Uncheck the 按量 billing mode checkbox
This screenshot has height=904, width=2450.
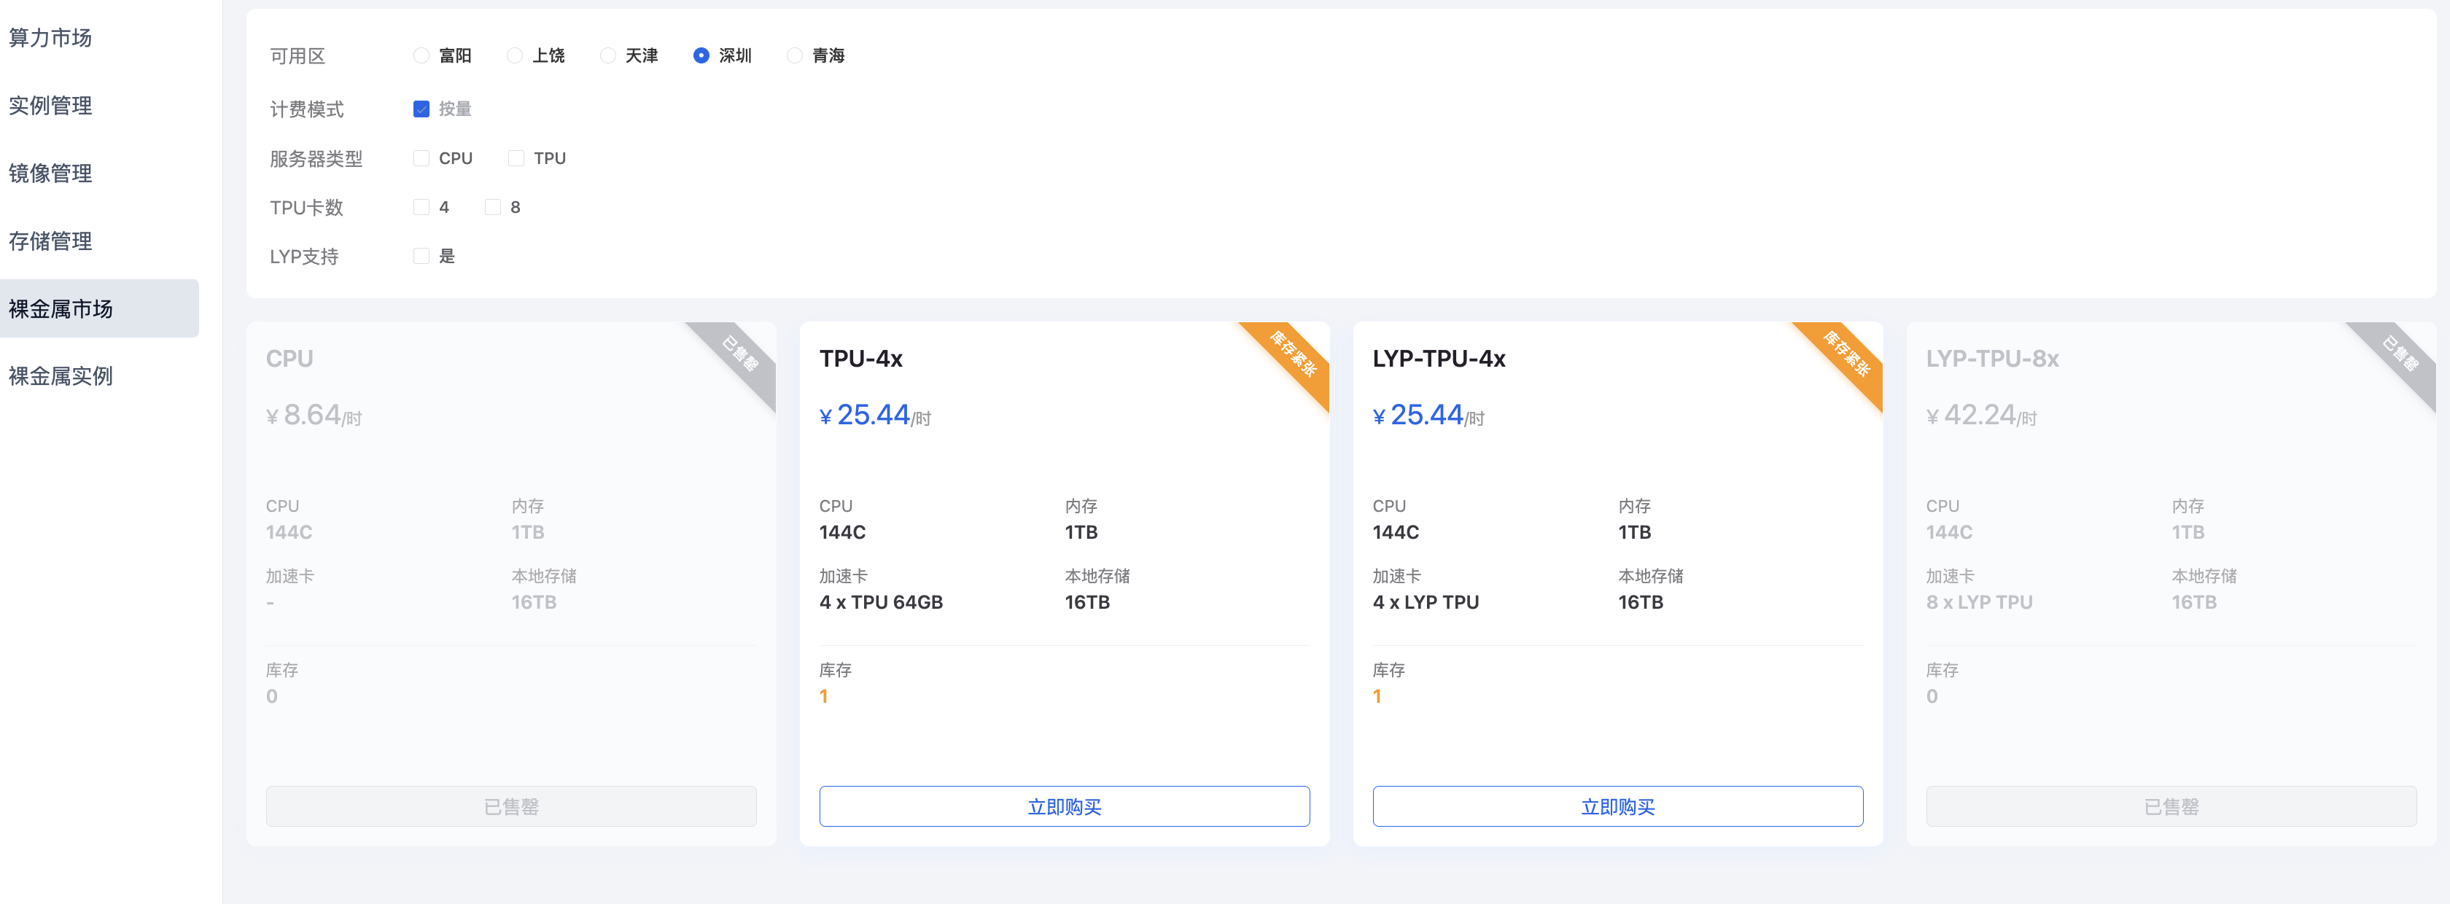point(421,109)
